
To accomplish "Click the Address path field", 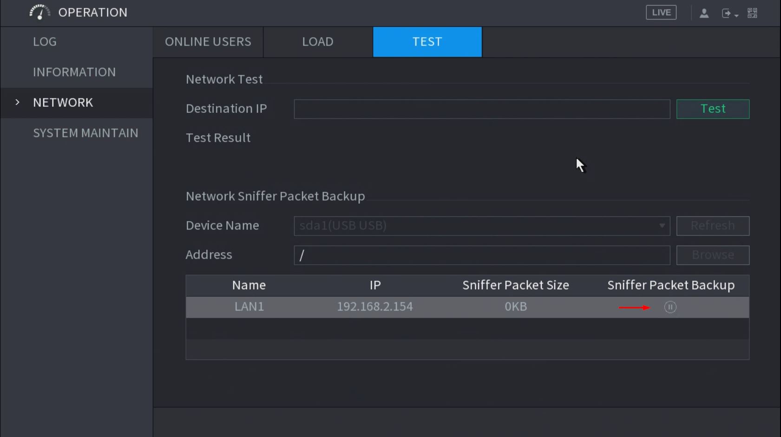I will 482,255.
